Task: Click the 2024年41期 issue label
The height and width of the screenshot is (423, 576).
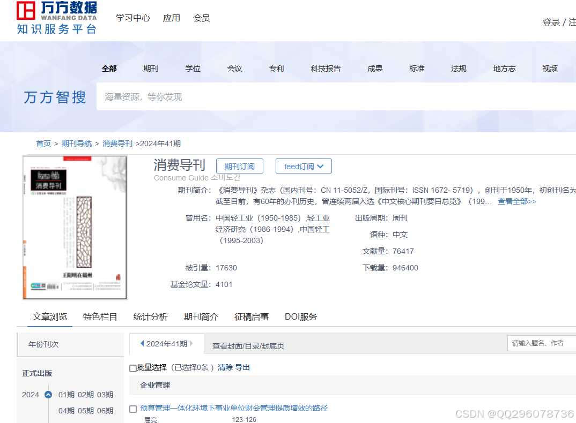Action: tap(167, 344)
